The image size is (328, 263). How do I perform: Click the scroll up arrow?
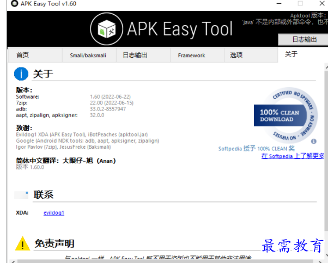pos(326,67)
